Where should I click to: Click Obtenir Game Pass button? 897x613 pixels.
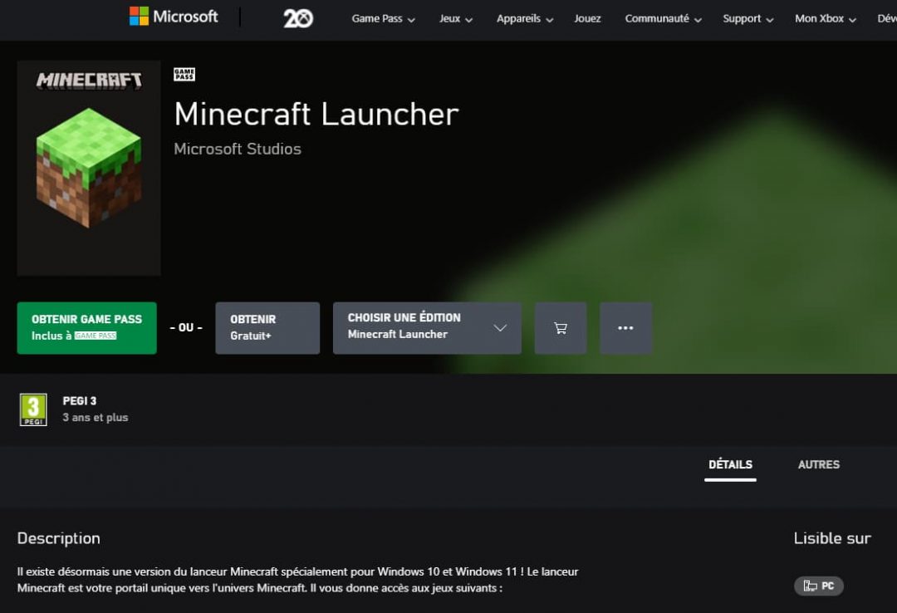(86, 327)
